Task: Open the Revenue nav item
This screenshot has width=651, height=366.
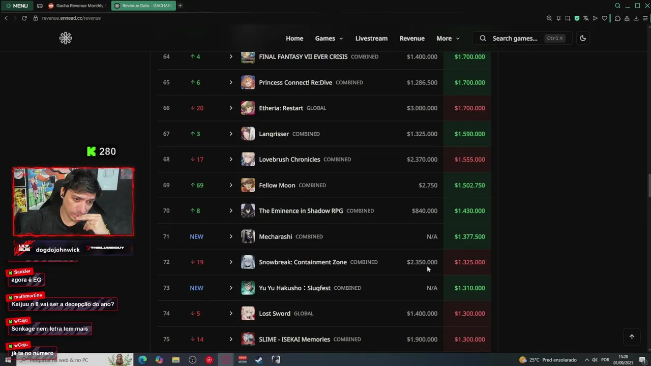Action: point(412,38)
